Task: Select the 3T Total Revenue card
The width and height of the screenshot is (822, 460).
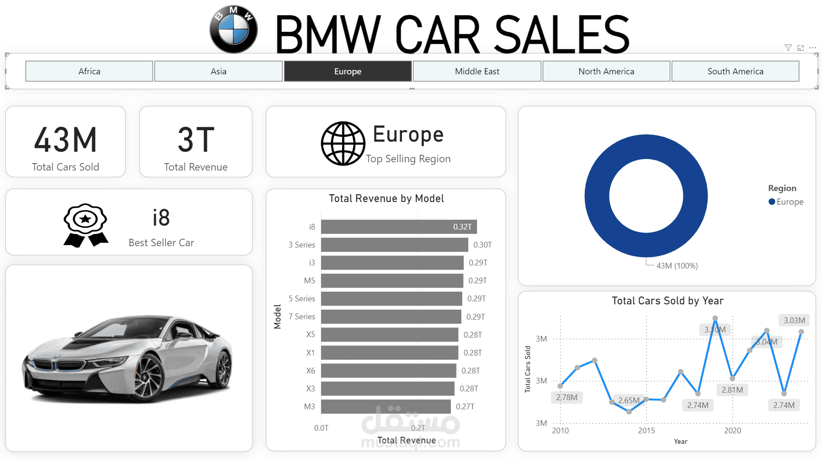Action: point(196,142)
